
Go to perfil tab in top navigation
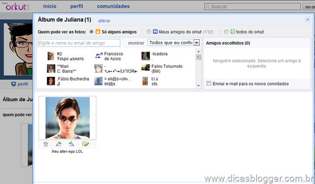pyautogui.click(x=77, y=6)
